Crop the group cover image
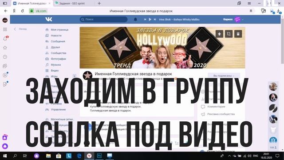The height and width of the screenshot is (160, 284). pyautogui.click(x=229, y=34)
